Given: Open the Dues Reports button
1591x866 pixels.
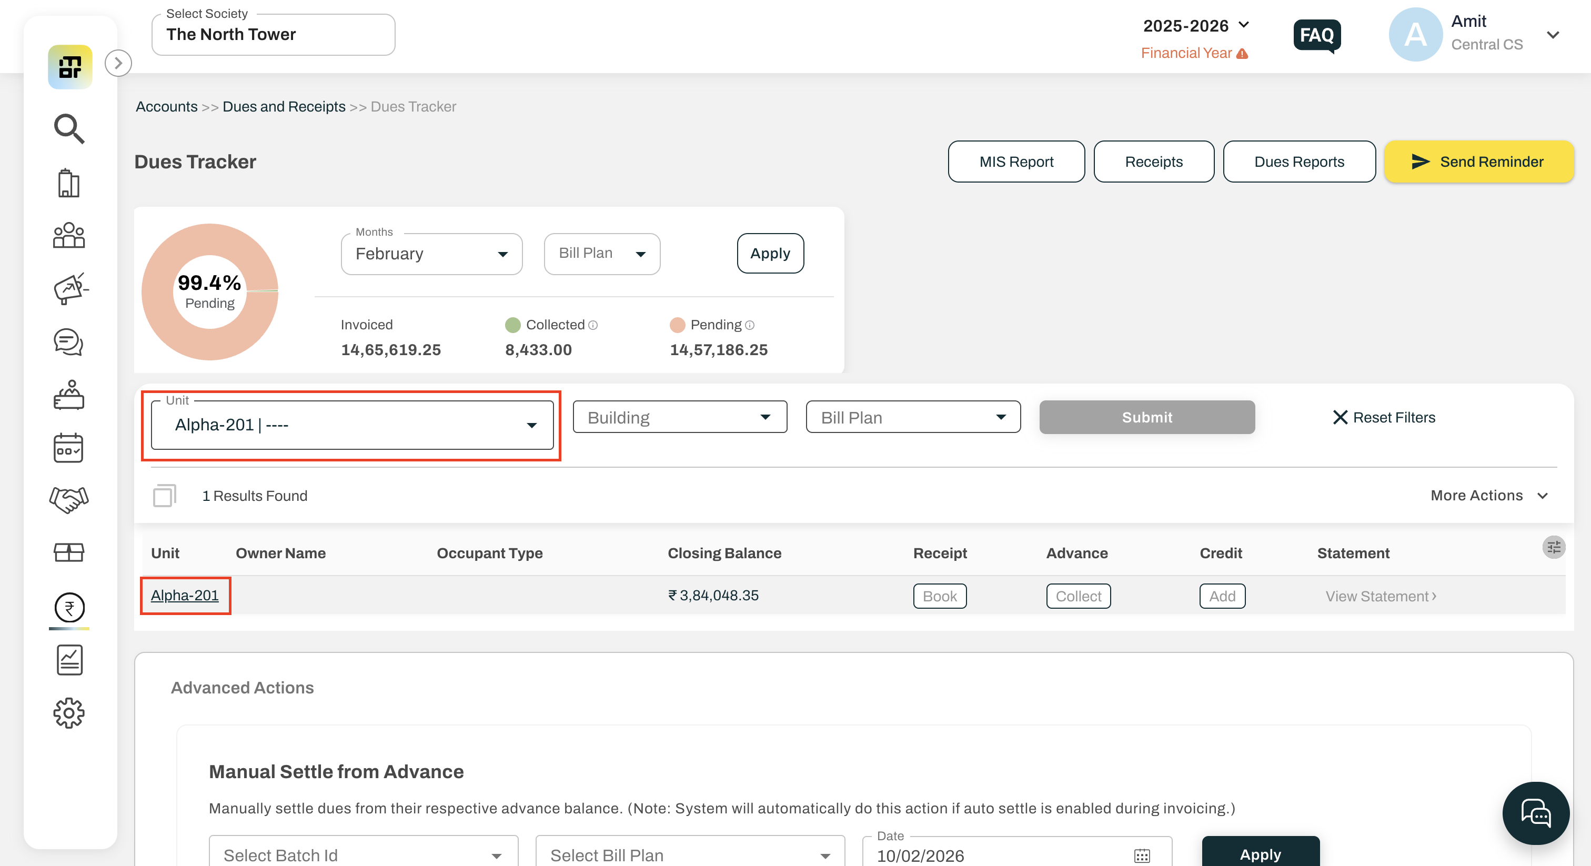Looking at the screenshot, I should click(1299, 162).
